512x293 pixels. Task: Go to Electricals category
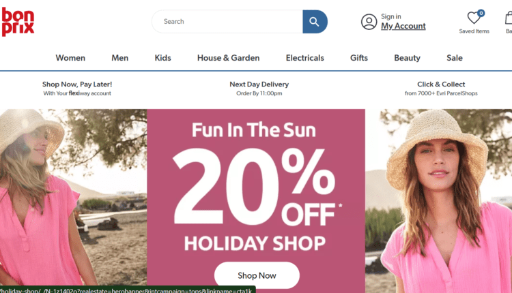(x=305, y=58)
